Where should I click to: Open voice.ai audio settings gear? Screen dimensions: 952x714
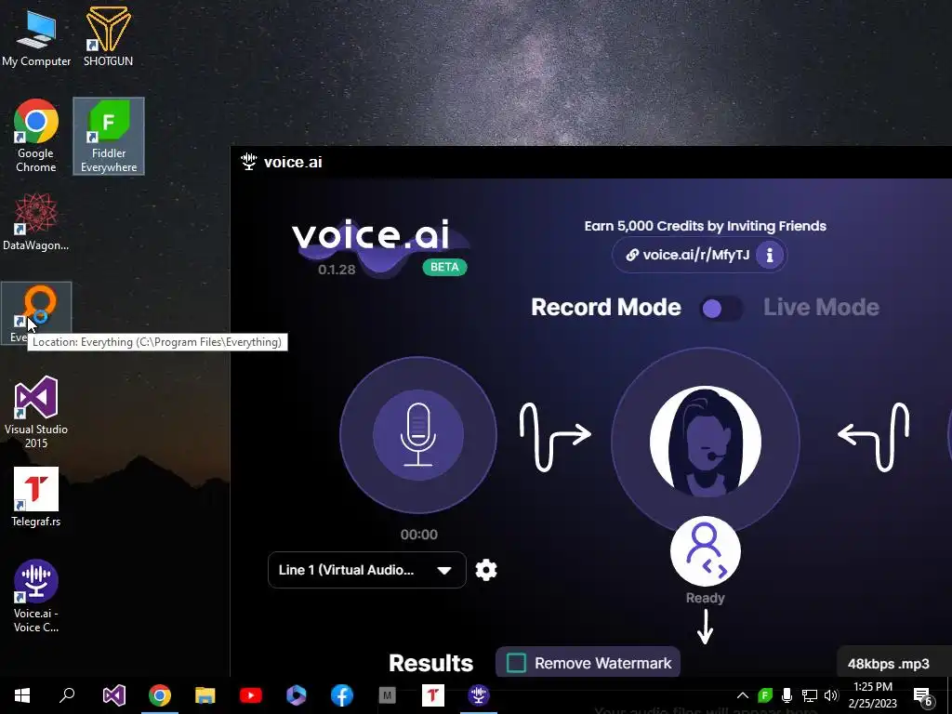pyautogui.click(x=485, y=570)
